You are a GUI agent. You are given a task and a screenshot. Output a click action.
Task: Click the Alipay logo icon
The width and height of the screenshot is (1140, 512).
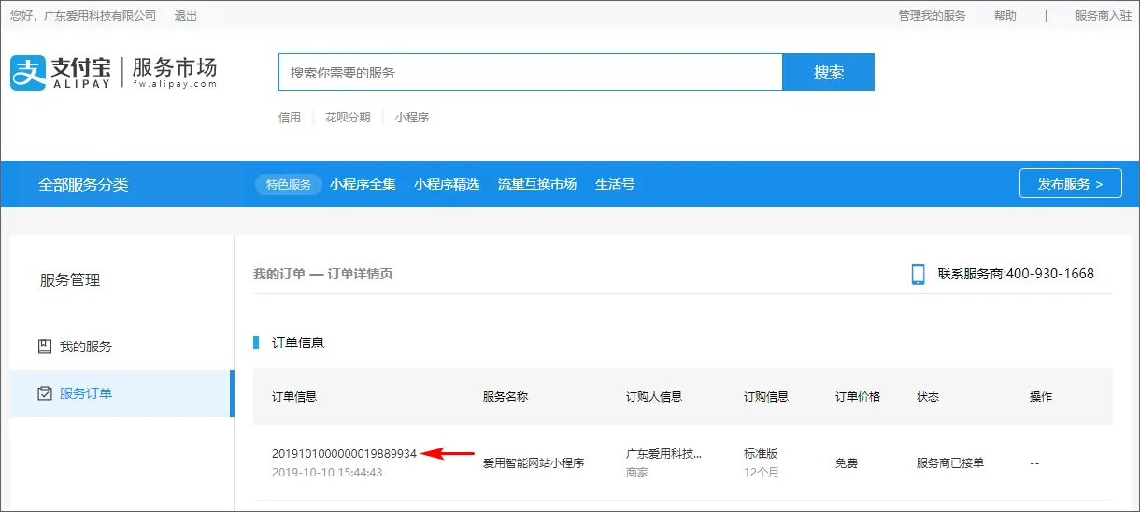tap(28, 72)
